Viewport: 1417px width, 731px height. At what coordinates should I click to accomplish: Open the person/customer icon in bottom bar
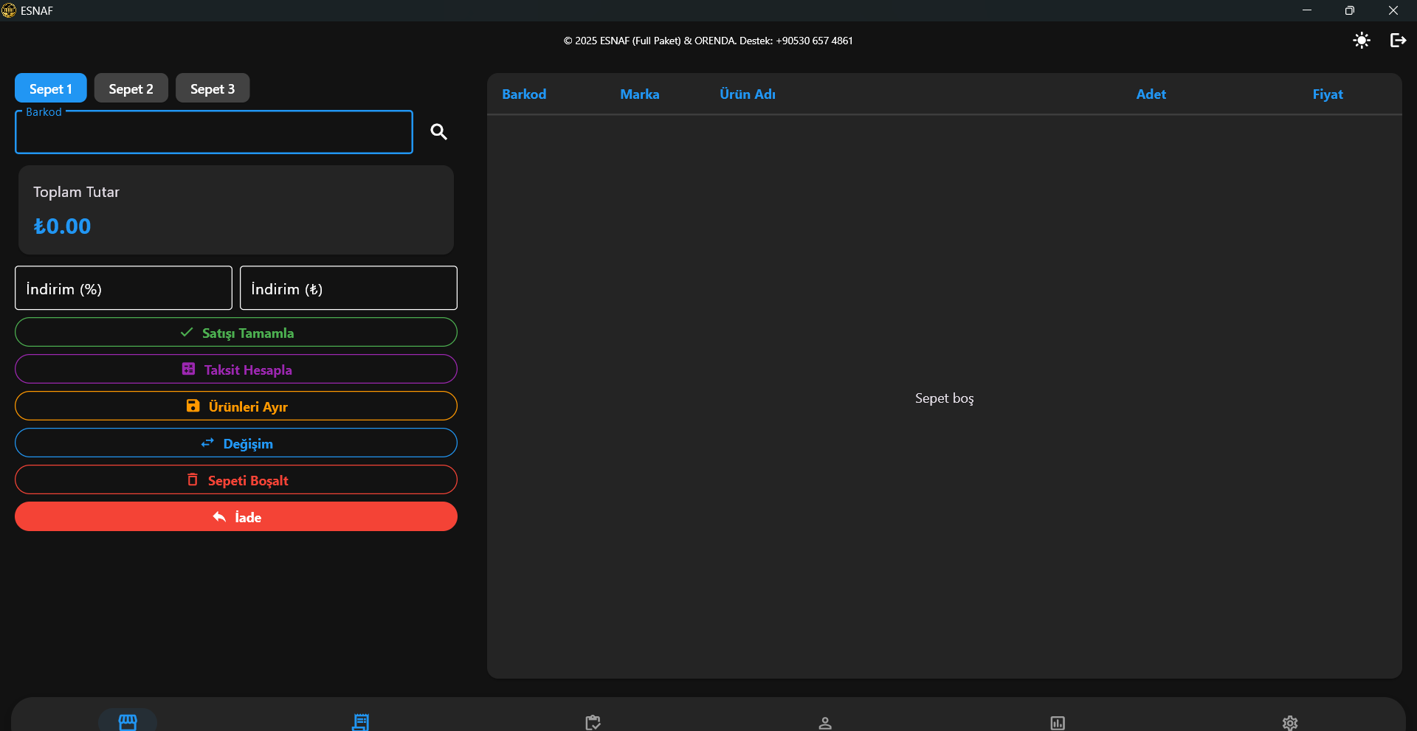[x=825, y=723]
